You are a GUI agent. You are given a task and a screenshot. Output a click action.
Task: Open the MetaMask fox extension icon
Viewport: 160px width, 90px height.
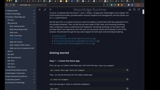click(122, 5)
